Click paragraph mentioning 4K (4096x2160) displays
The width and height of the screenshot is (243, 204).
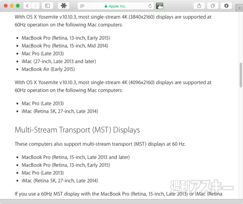tap(113, 86)
